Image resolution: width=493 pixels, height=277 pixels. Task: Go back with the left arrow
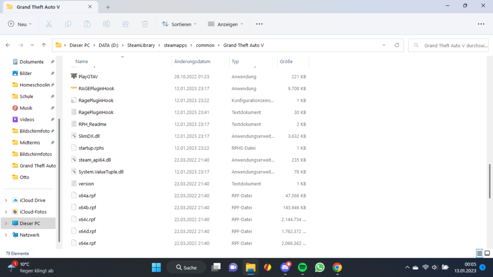tap(8, 45)
